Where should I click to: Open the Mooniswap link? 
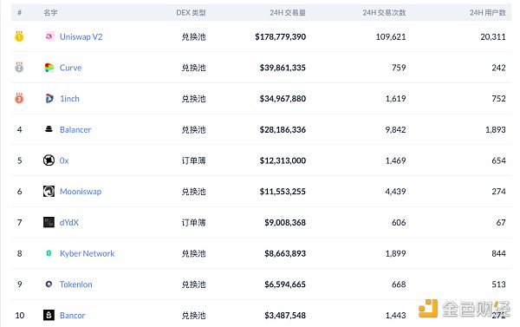coord(81,192)
